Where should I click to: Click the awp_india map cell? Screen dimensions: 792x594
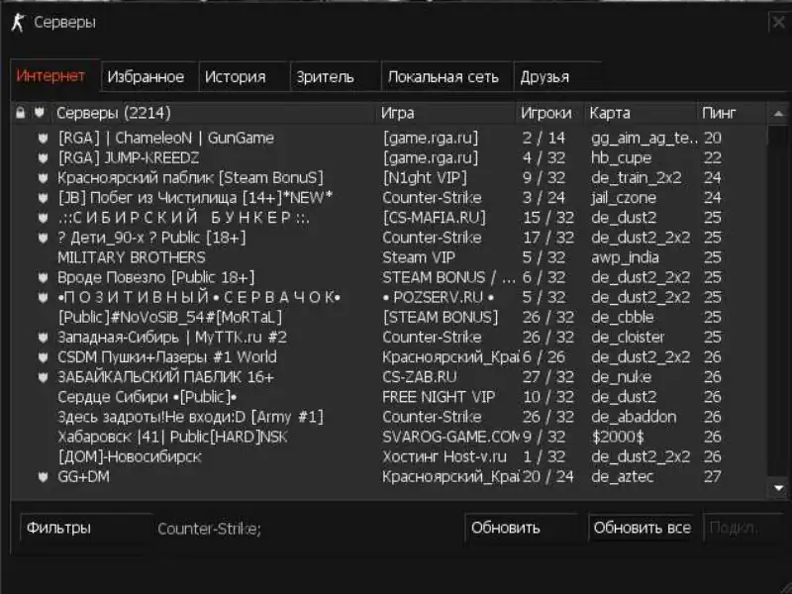pyautogui.click(x=625, y=257)
